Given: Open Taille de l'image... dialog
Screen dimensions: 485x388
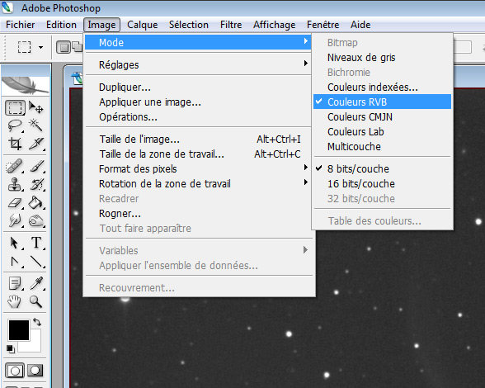Looking at the screenshot, I should 198,139.
